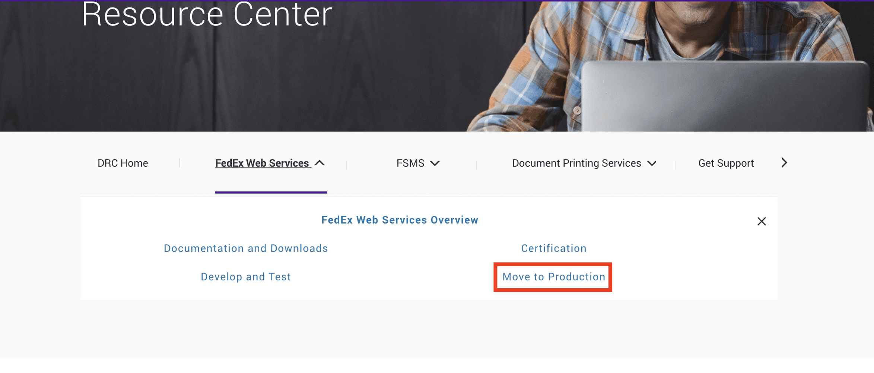Select Certification under FedEx Web Services
This screenshot has height=373, width=874.
click(x=553, y=248)
